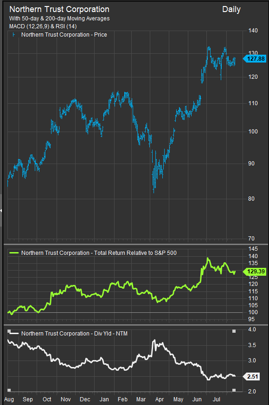Screen dimensions: 269x405
Task: Click the 129.39 relative return value tag
Action: [254, 272]
